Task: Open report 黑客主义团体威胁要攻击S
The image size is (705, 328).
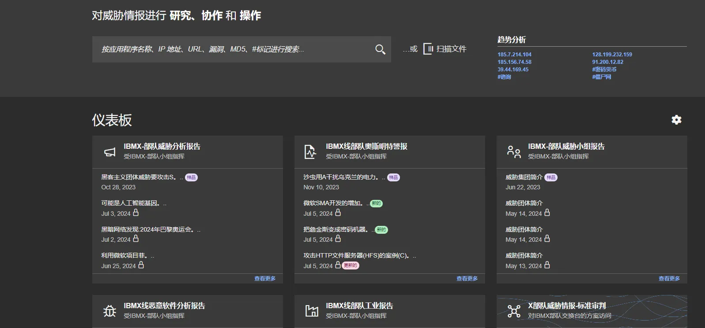Action: (142, 177)
